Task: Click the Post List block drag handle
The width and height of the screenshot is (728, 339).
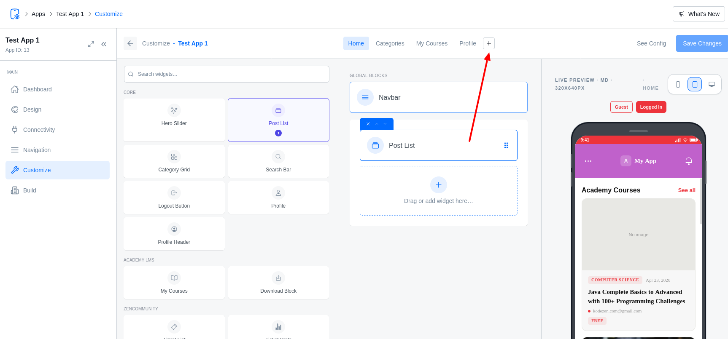Action: [x=506, y=145]
